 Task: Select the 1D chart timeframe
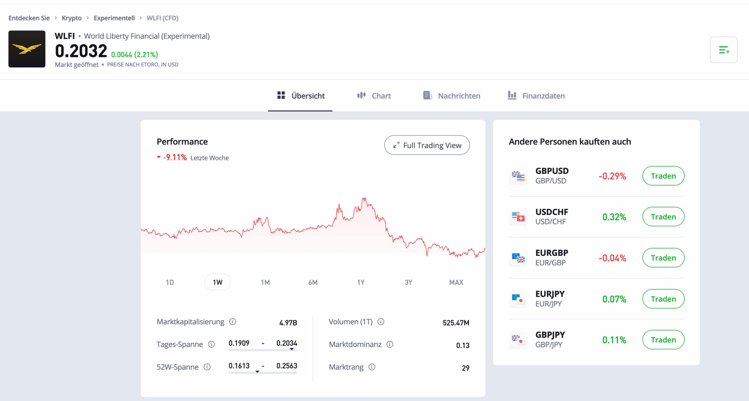170,282
